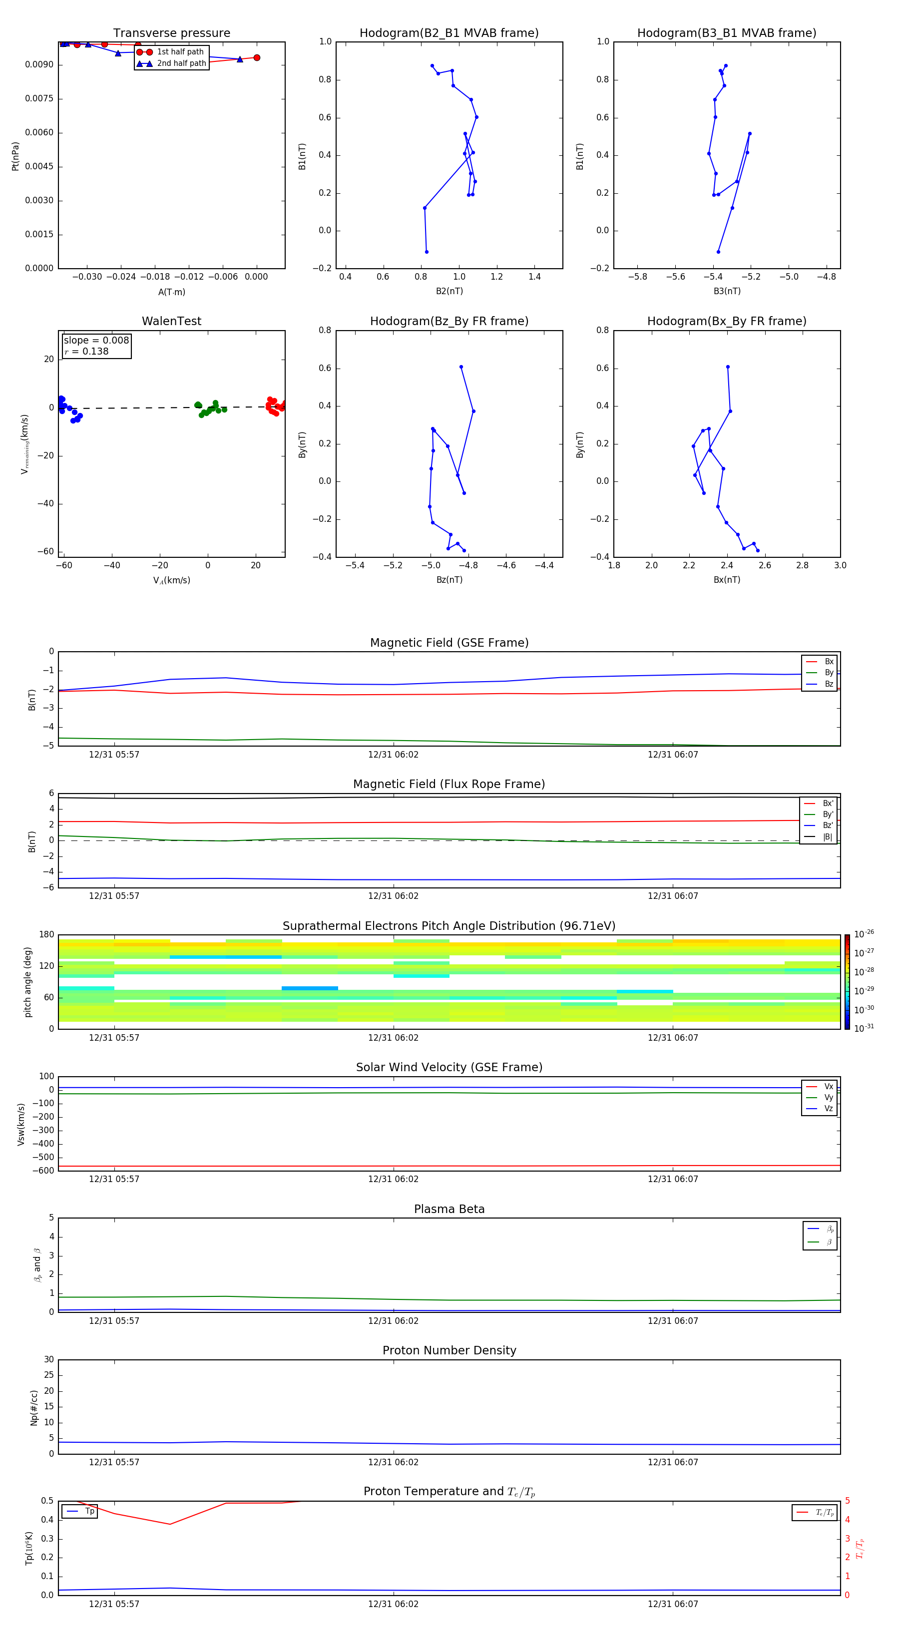Select the Suprathermal Electrons Pitch Angle Distribution title
This screenshot has height=1648, width=899.
coord(449,926)
